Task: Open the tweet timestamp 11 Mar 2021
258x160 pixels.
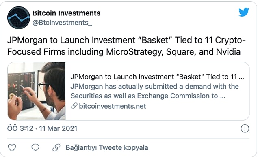Action: click(x=58, y=128)
